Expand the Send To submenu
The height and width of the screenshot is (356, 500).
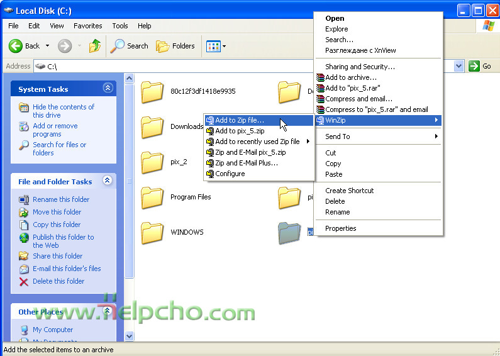click(378, 136)
